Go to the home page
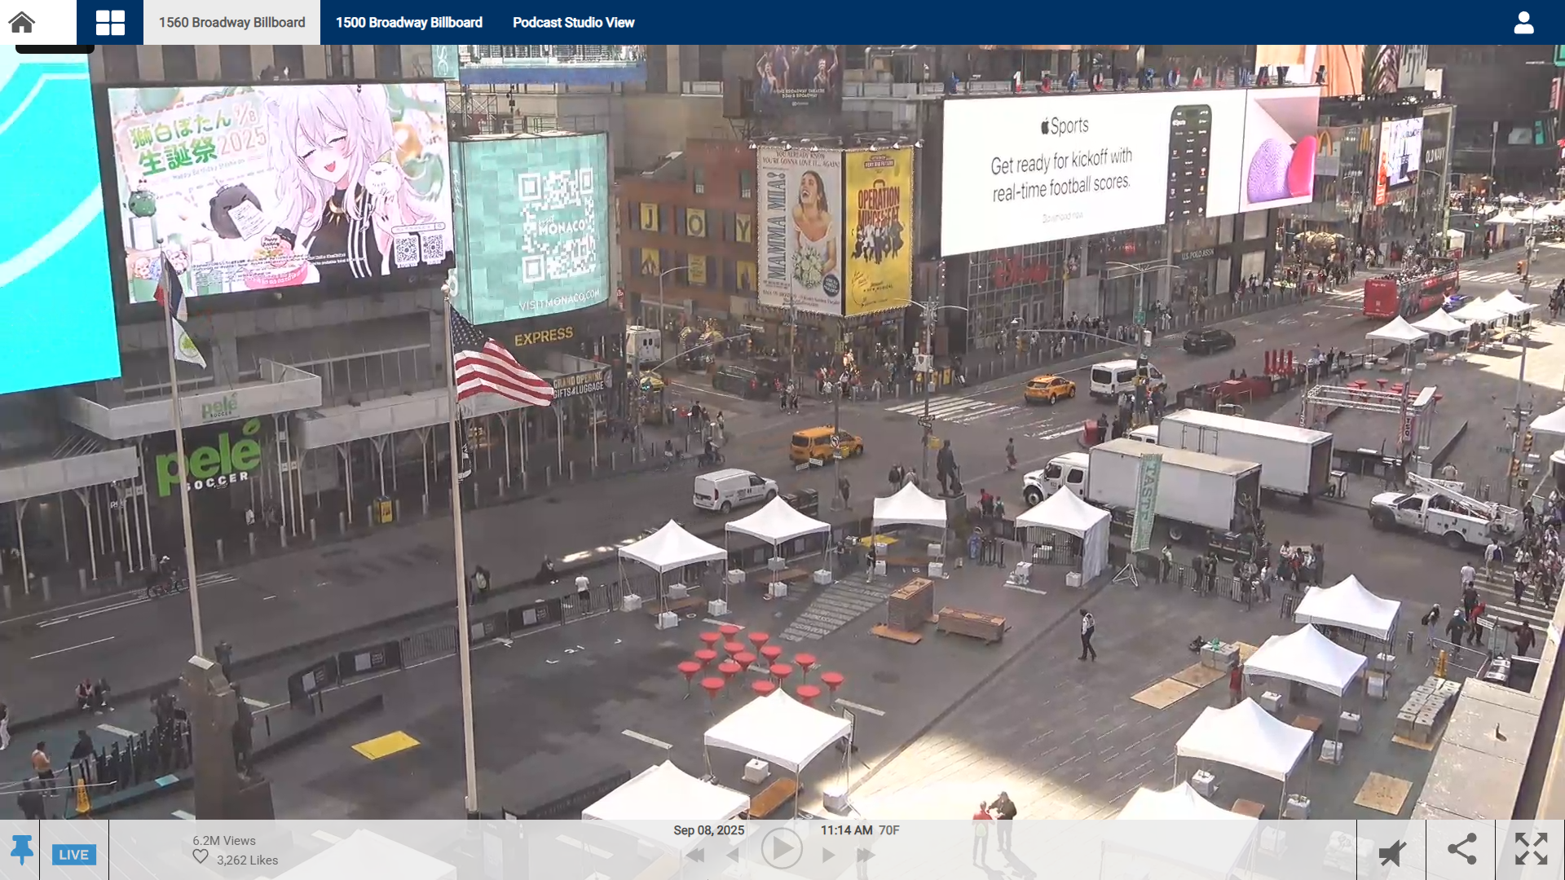Viewport: 1565px width, 880px height. [22, 22]
